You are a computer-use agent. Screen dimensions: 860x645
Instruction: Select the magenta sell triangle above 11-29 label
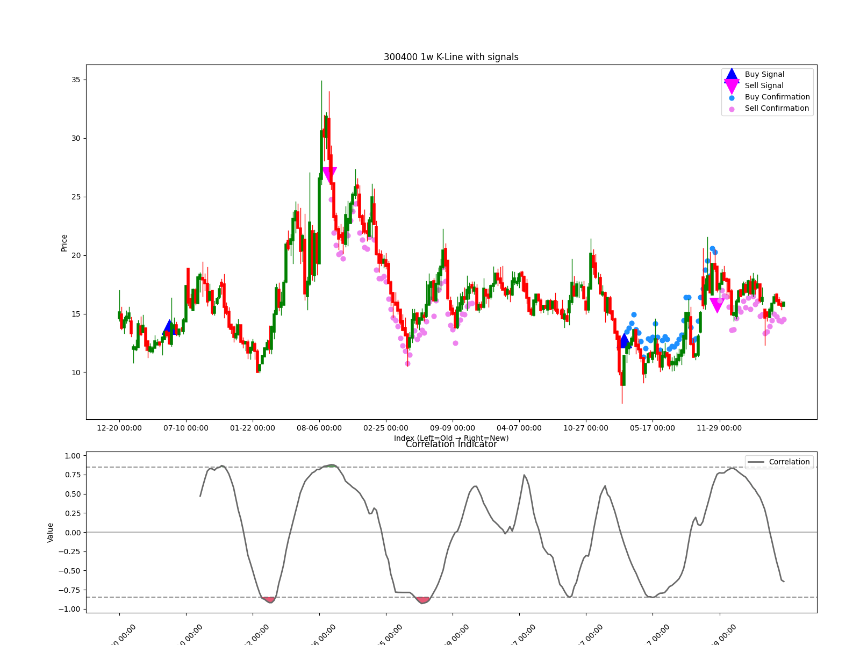click(717, 305)
